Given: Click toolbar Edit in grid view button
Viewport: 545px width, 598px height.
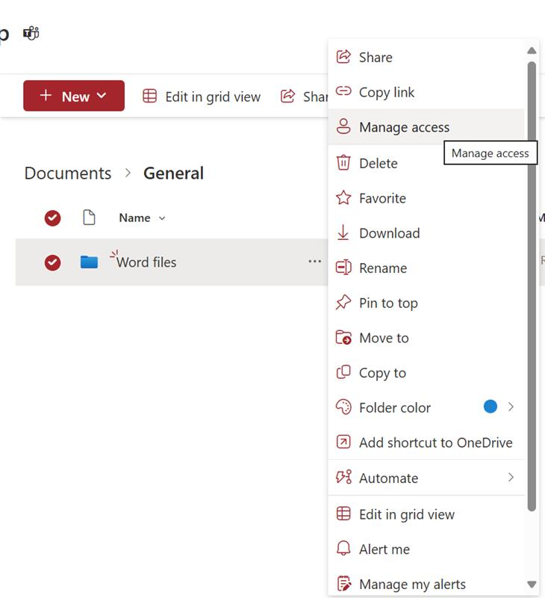Looking at the screenshot, I should [202, 96].
